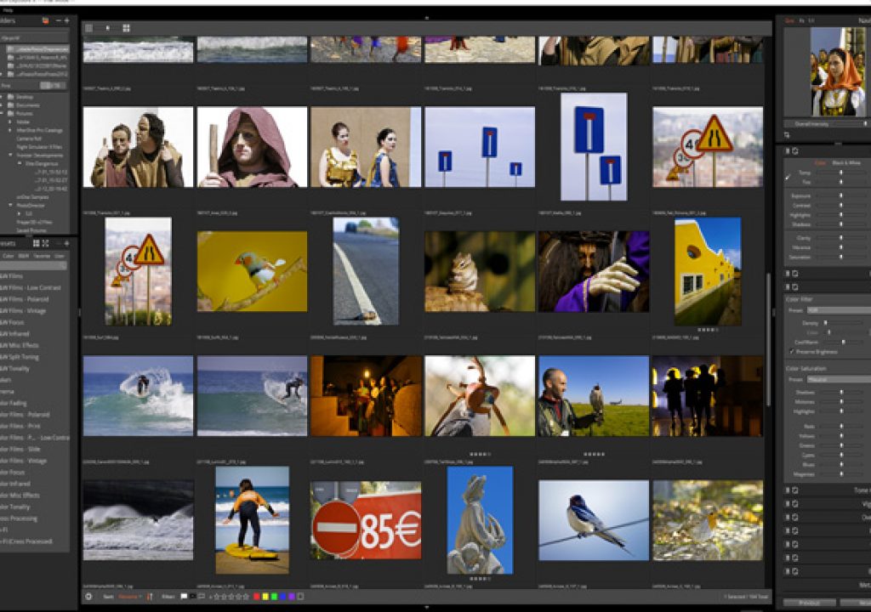The image size is (871, 612).
Task: Expand presets panel to full view
Action: click(46, 243)
